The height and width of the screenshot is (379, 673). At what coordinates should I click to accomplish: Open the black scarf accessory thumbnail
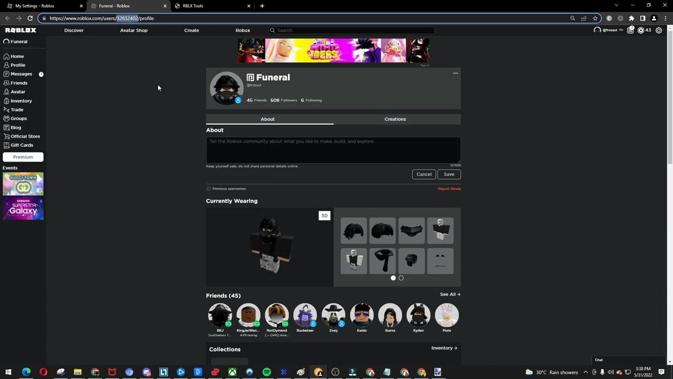382,261
